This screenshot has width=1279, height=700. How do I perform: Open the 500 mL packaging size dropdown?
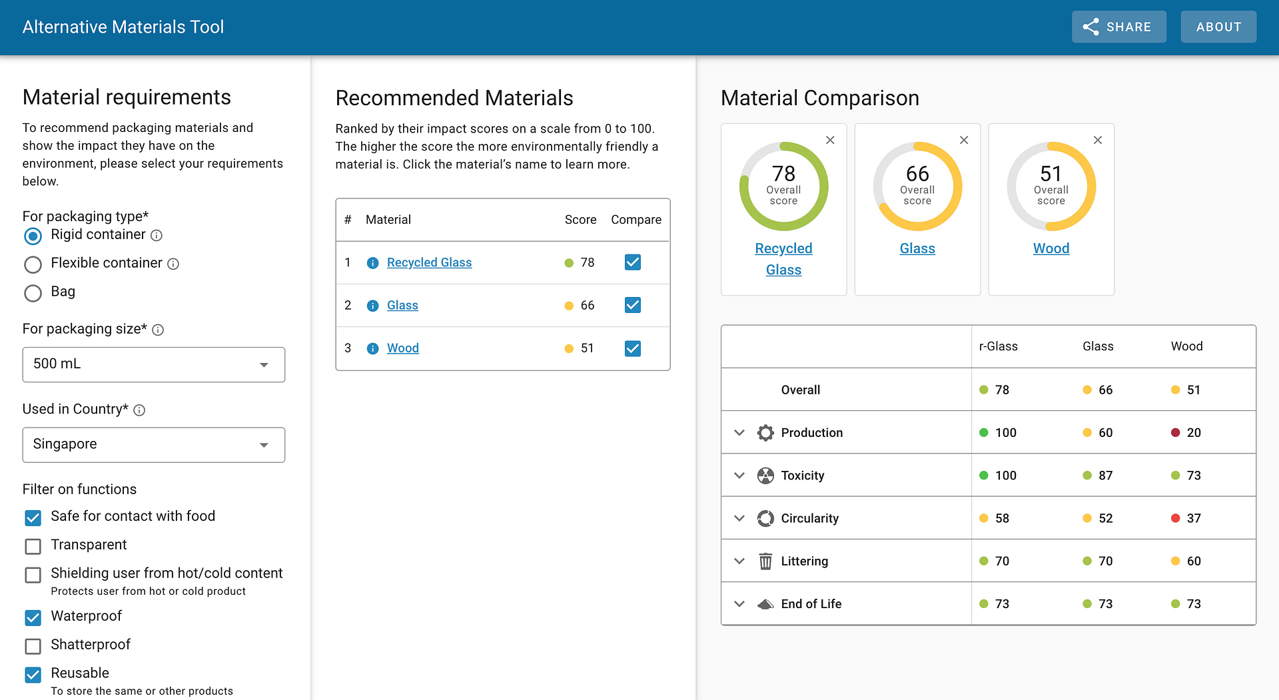click(154, 364)
